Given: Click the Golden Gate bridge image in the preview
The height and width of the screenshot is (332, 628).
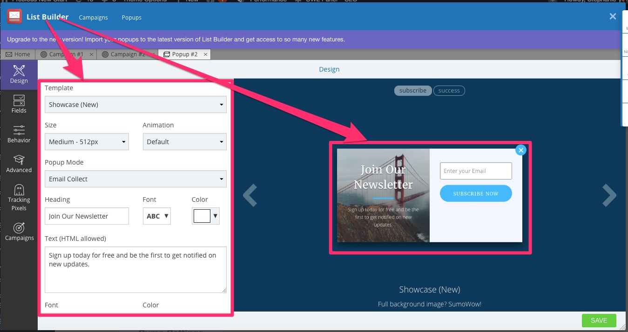Looking at the screenshot, I should (383, 195).
